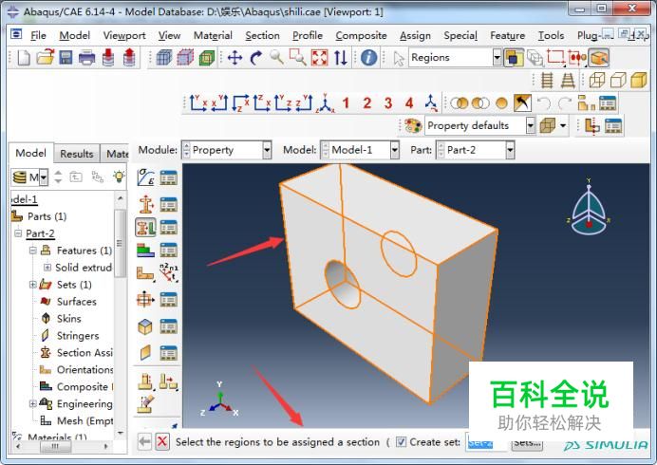Toggle the Create set checkbox
The image size is (657, 465).
[x=401, y=441]
